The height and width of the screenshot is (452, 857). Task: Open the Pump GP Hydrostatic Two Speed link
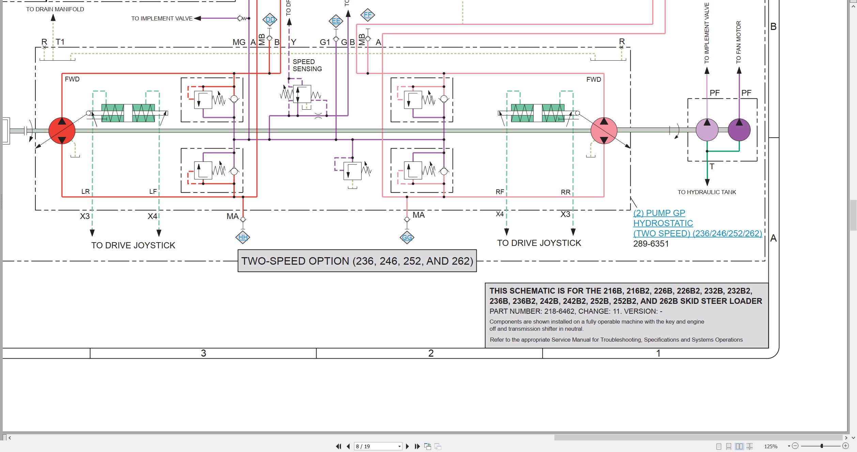[697, 223]
